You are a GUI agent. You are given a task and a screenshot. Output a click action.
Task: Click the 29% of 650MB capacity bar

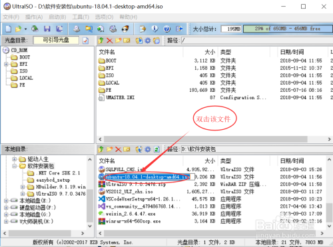click(x=288, y=29)
